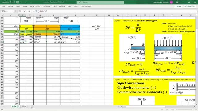Click the horizontal scrollbar thumb
This screenshot has width=198, height=111.
tap(145, 107)
